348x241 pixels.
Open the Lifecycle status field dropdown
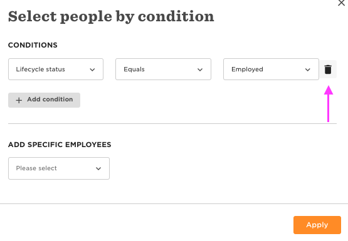[56, 69]
